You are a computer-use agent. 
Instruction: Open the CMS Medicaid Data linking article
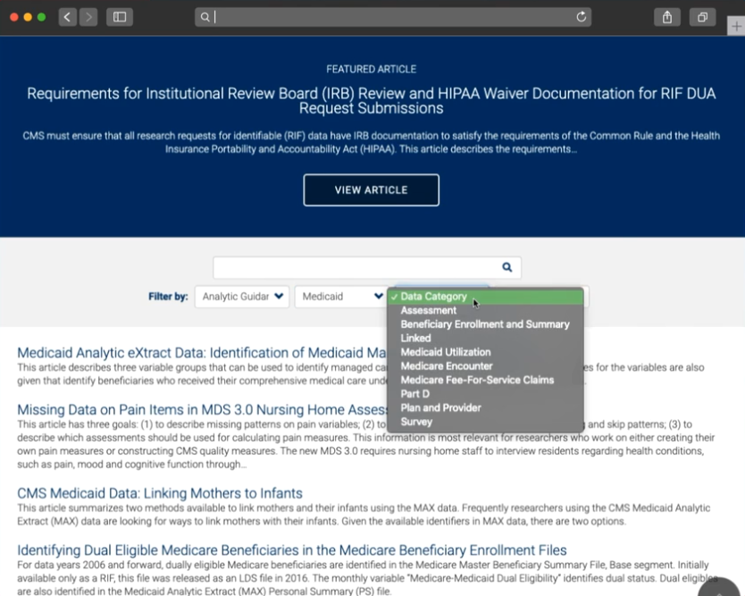(158, 492)
